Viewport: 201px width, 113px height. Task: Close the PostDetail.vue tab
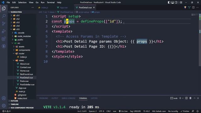click(x=94, y=8)
